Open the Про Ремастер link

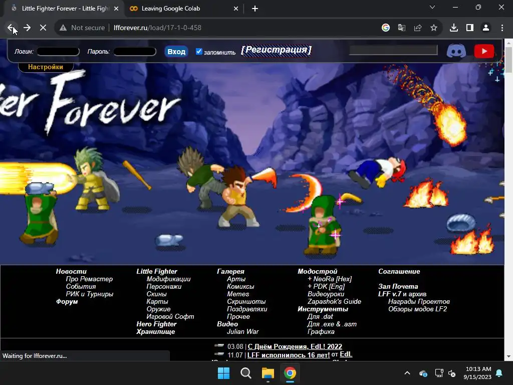tap(89, 279)
